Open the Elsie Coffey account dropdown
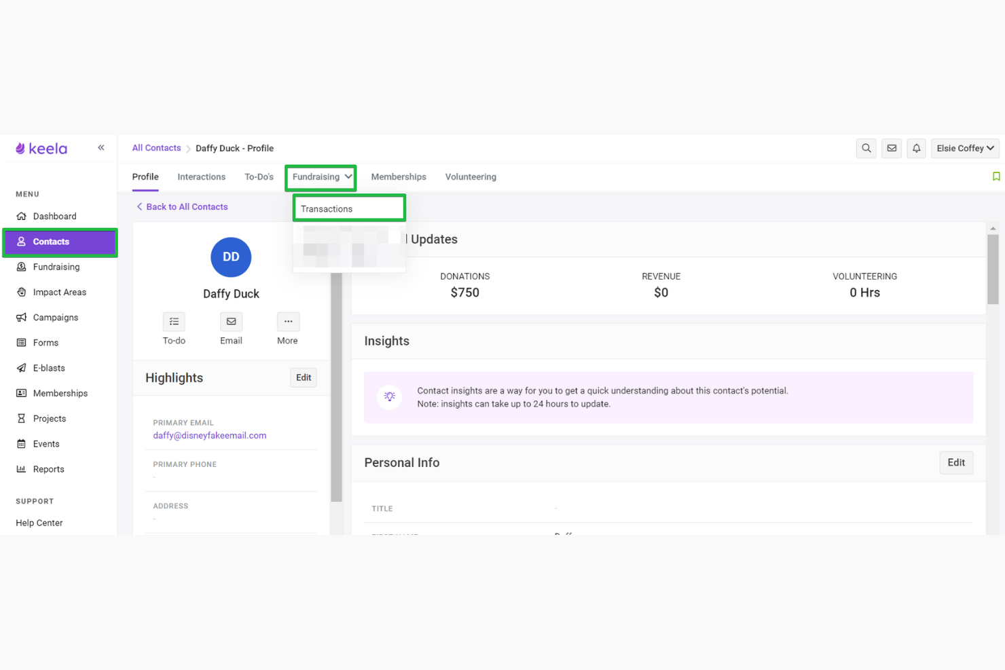 coord(964,148)
